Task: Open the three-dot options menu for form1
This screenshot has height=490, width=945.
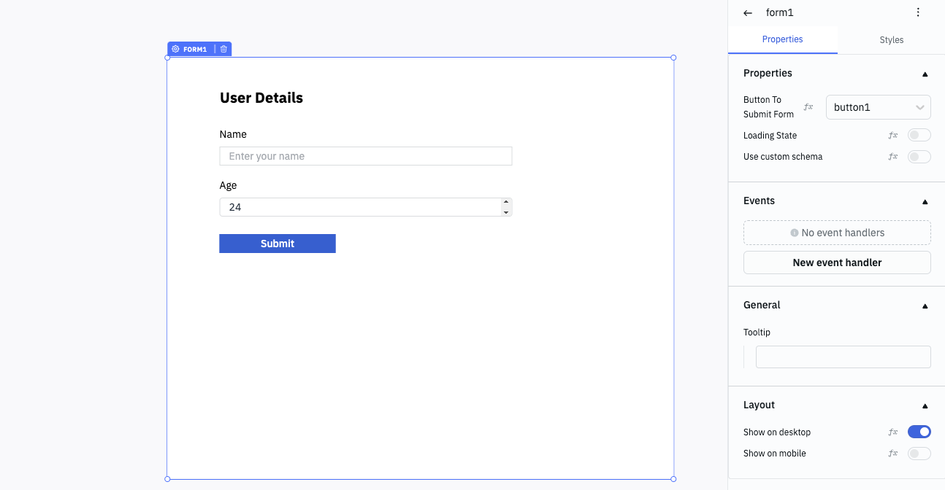Action: click(x=918, y=12)
